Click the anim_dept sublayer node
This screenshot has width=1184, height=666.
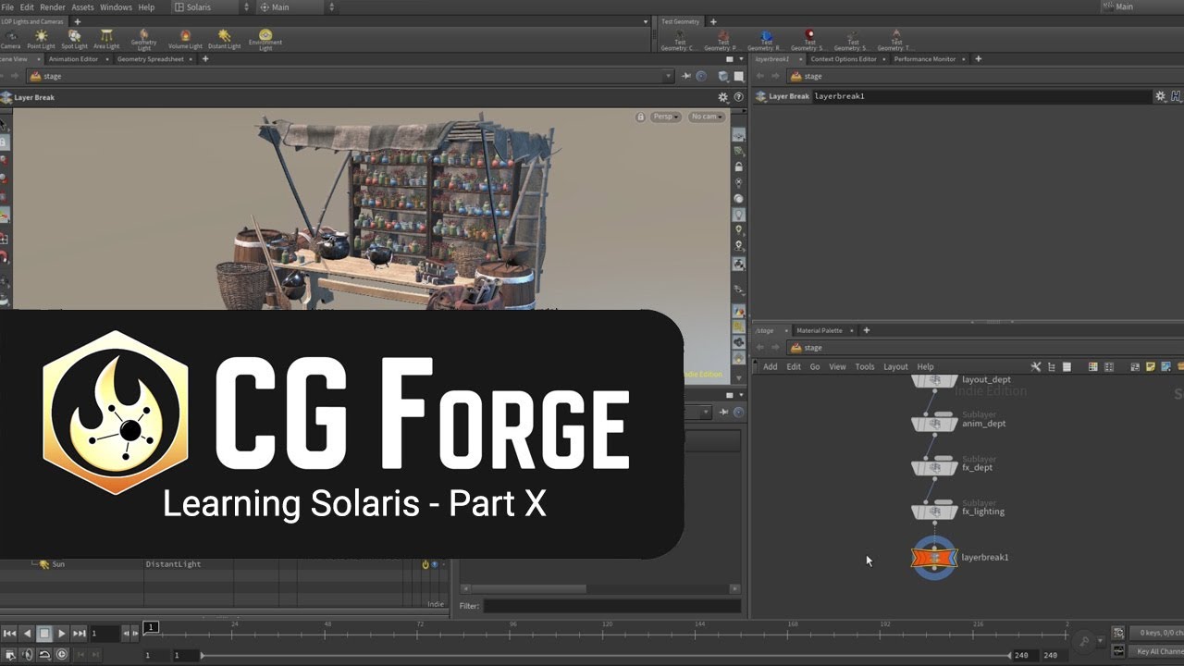point(934,424)
